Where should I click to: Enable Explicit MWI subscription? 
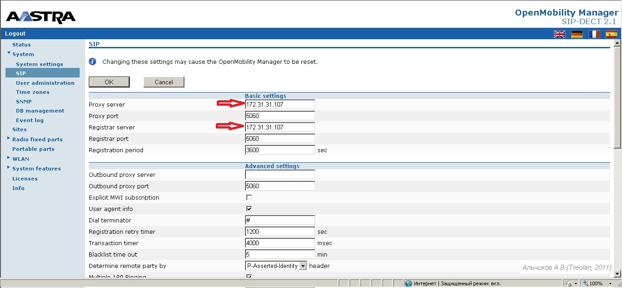(249, 197)
